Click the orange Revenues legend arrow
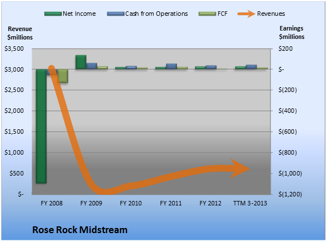 (x=246, y=14)
